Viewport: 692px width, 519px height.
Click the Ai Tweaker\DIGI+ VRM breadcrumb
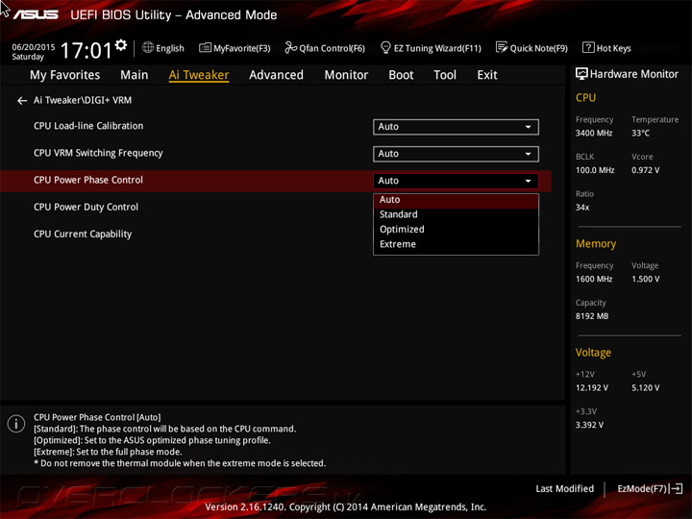click(83, 100)
